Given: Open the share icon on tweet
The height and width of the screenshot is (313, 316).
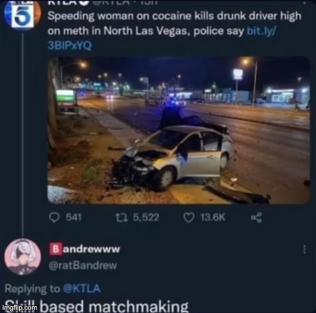Looking at the screenshot, I should point(256,218).
